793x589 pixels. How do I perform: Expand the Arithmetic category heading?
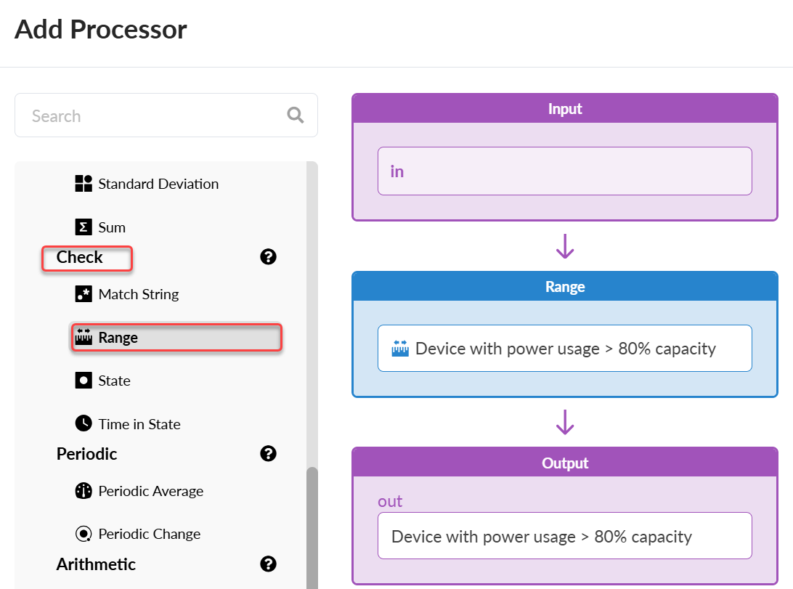pos(96,564)
